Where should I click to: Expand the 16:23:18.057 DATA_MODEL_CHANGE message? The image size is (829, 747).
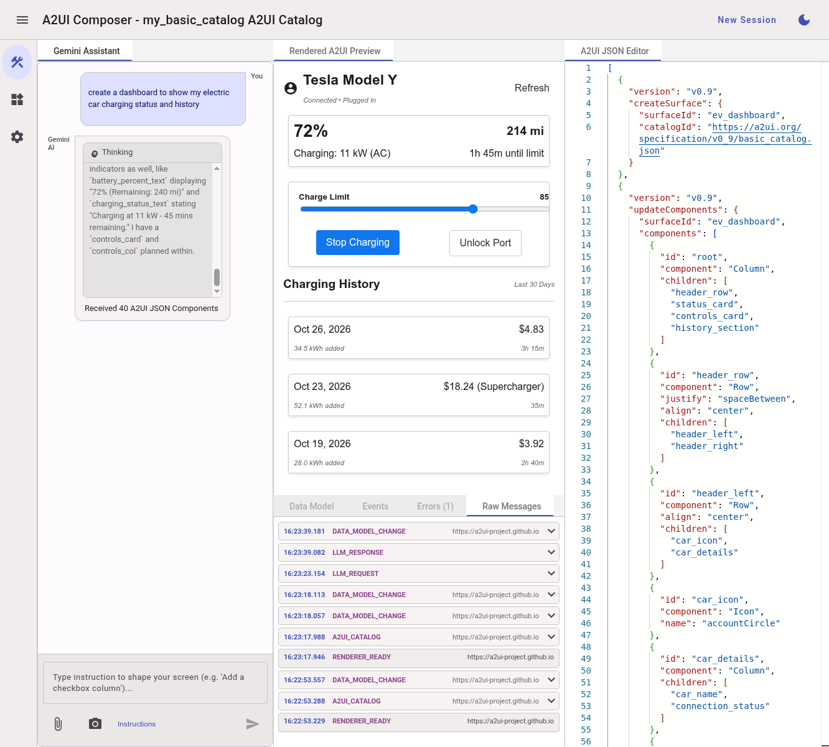point(419,616)
